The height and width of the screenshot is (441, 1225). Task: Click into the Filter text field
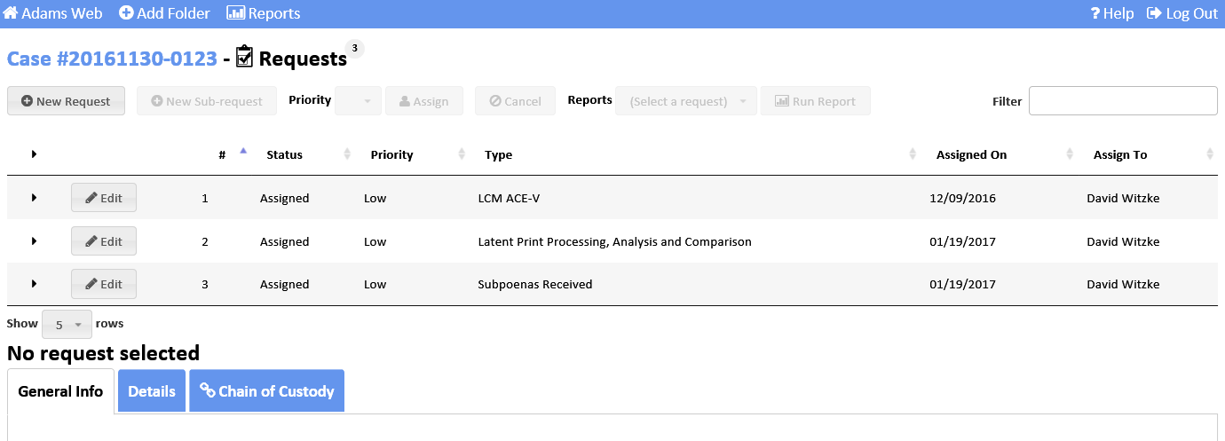point(1122,101)
